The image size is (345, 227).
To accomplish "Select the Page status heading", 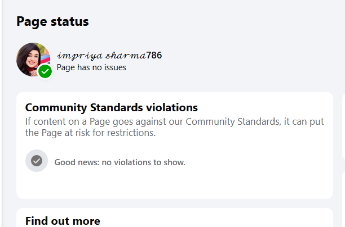I will (52, 22).
